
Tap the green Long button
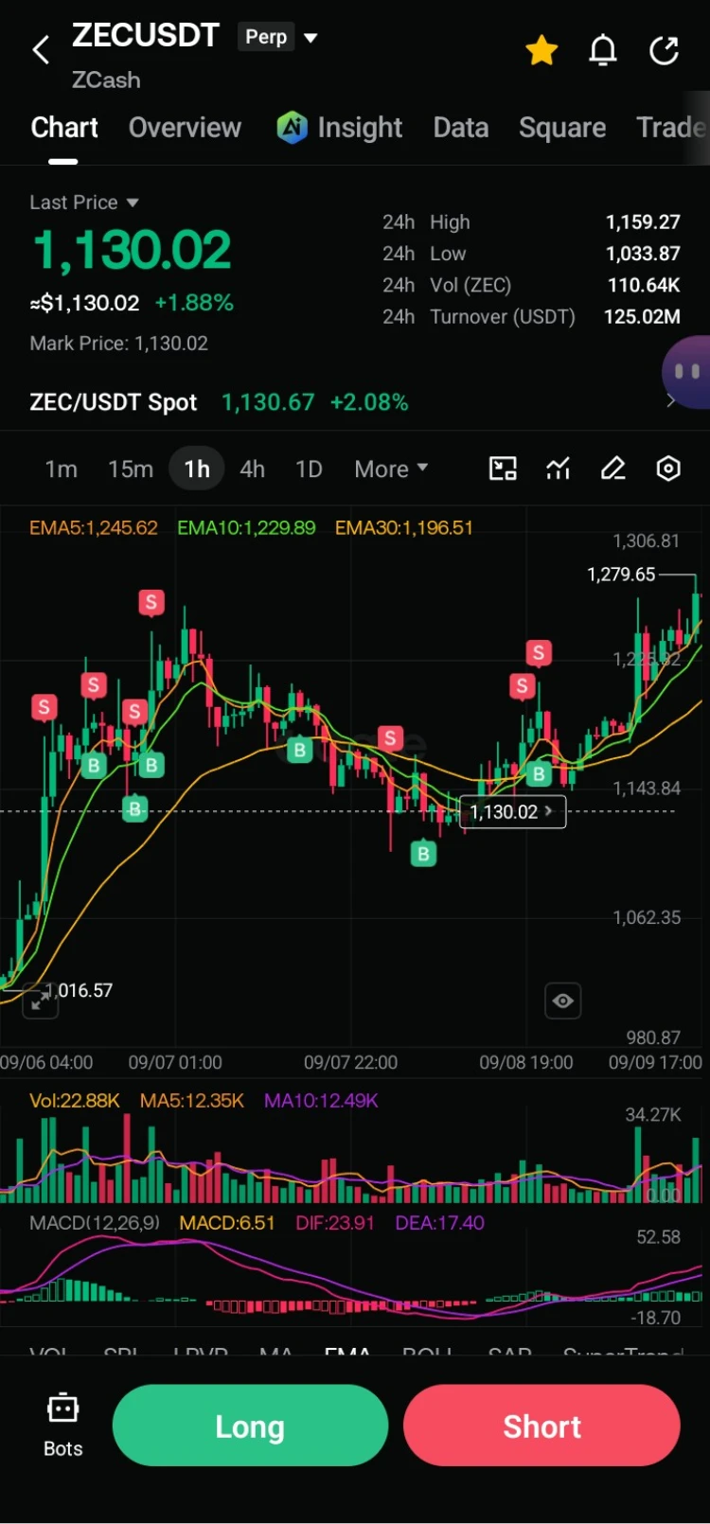click(x=250, y=1426)
